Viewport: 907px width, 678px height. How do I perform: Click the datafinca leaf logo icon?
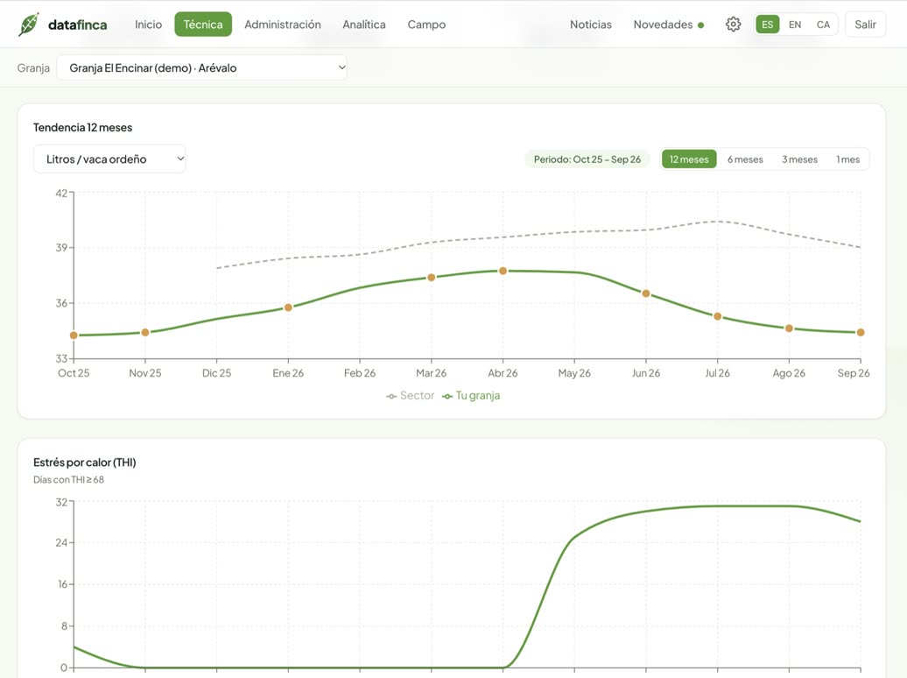[x=29, y=25]
